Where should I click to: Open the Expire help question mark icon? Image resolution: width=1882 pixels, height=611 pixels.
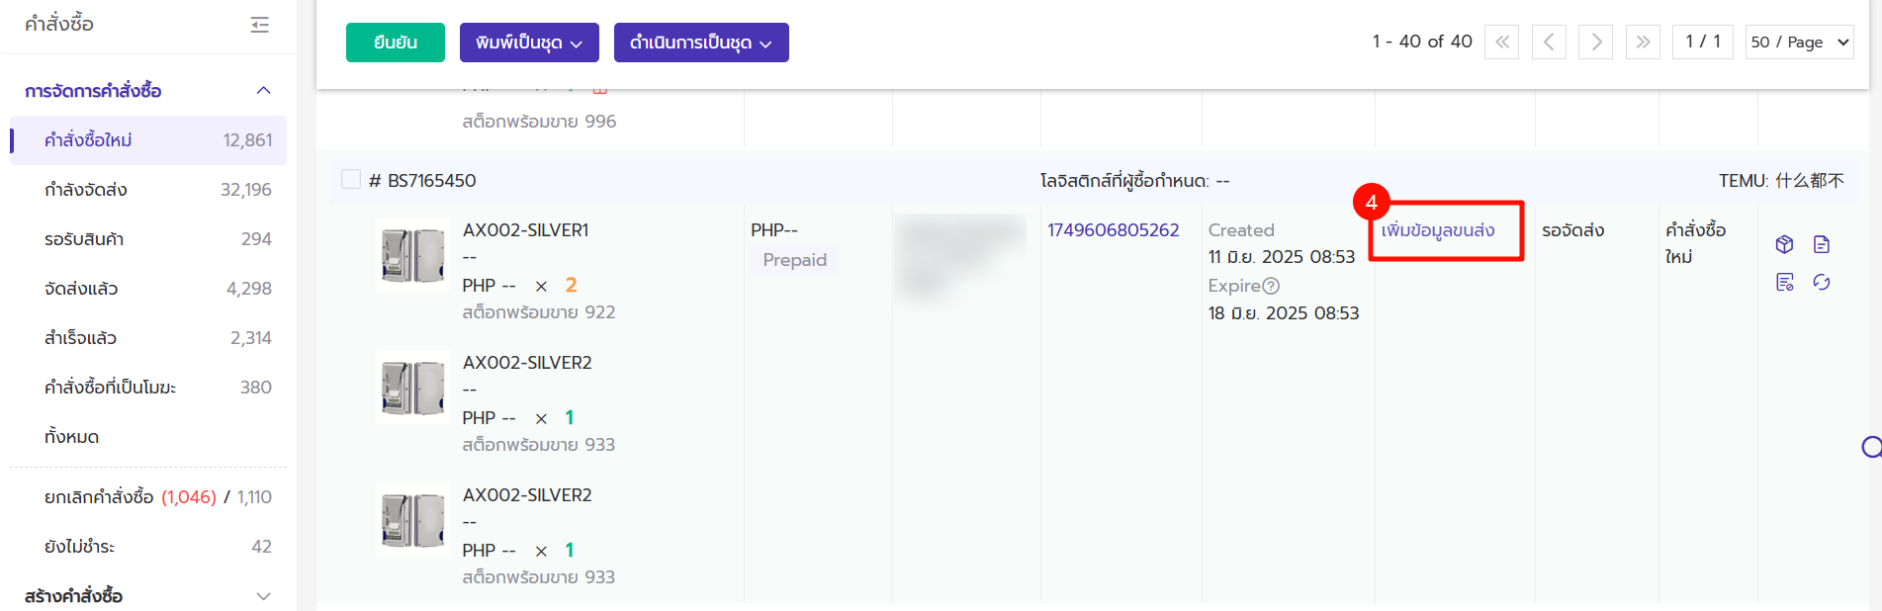(1272, 286)
